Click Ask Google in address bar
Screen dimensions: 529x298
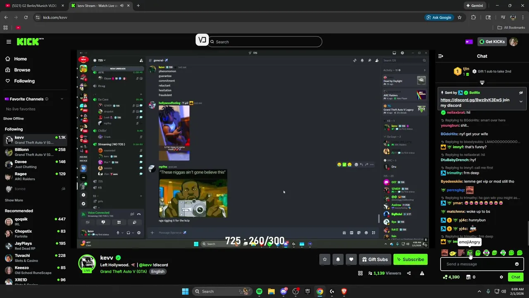(438, 17)
